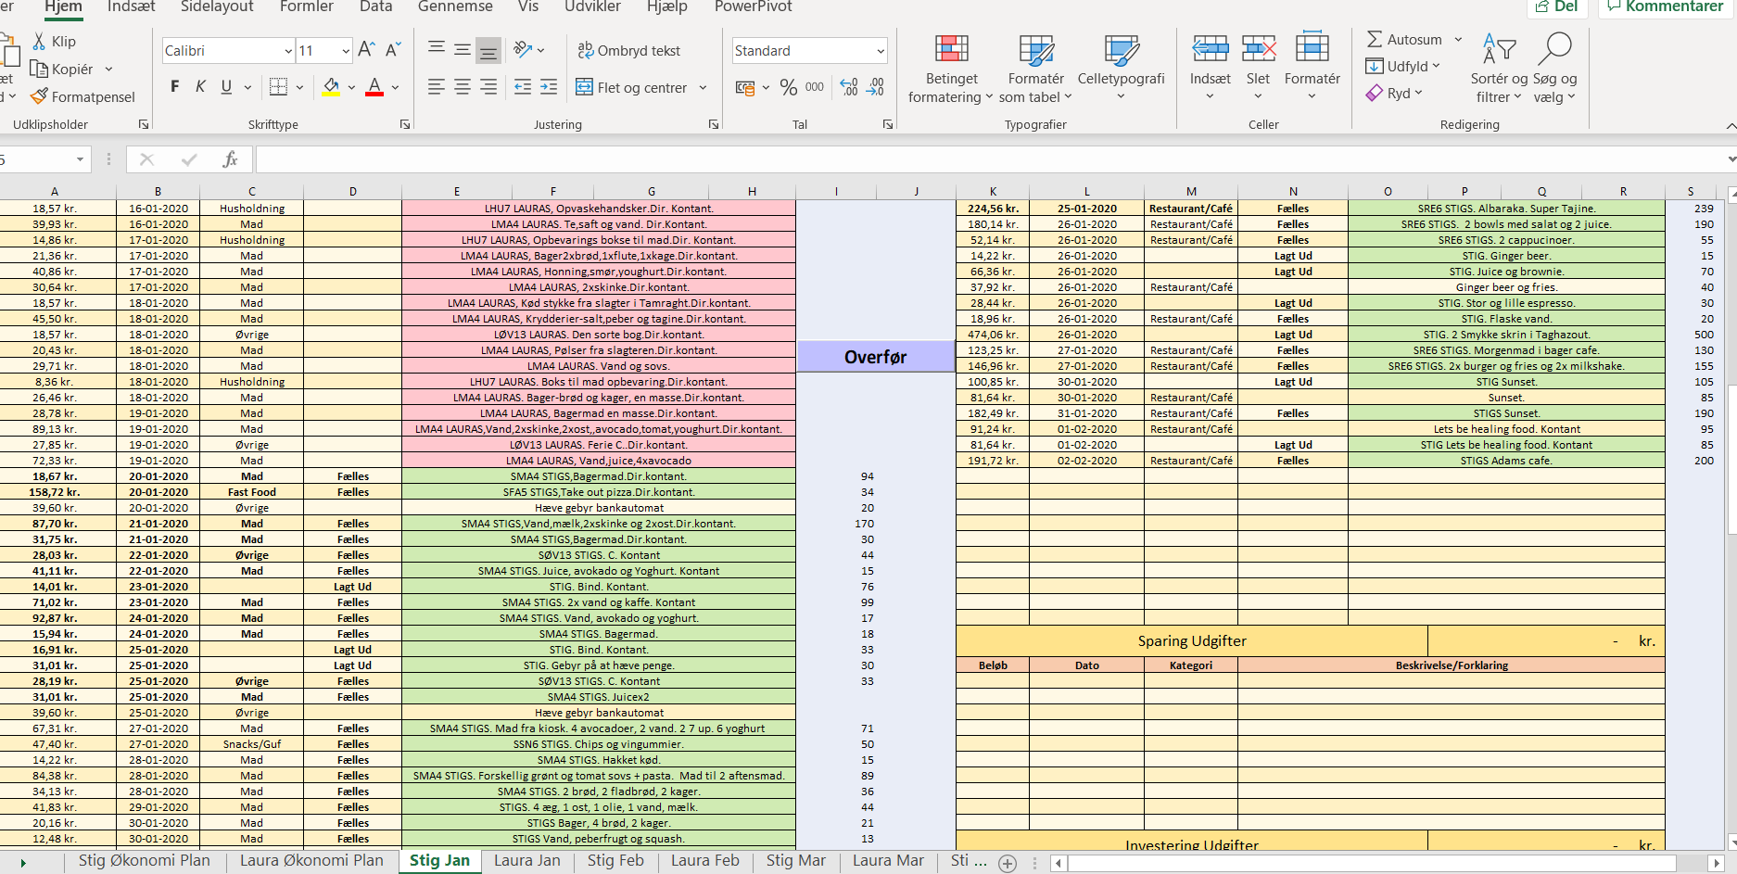Apply the red font color A
The width and height of the screenshot is (1737, 874).
click(x=374, y=87)
